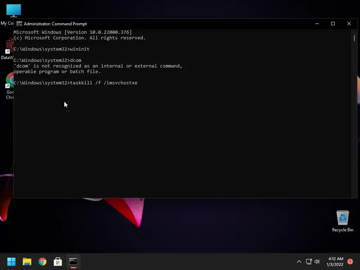
Task: Open Google Chrome from taskbar
Action: tap(43, 262)
